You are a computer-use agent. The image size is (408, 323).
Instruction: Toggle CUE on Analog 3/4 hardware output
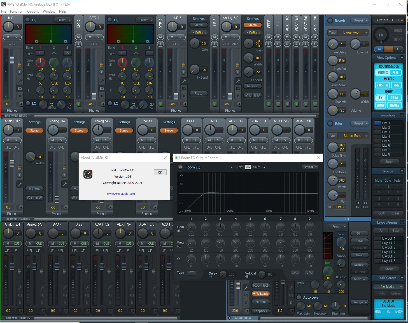pos(17,244)
